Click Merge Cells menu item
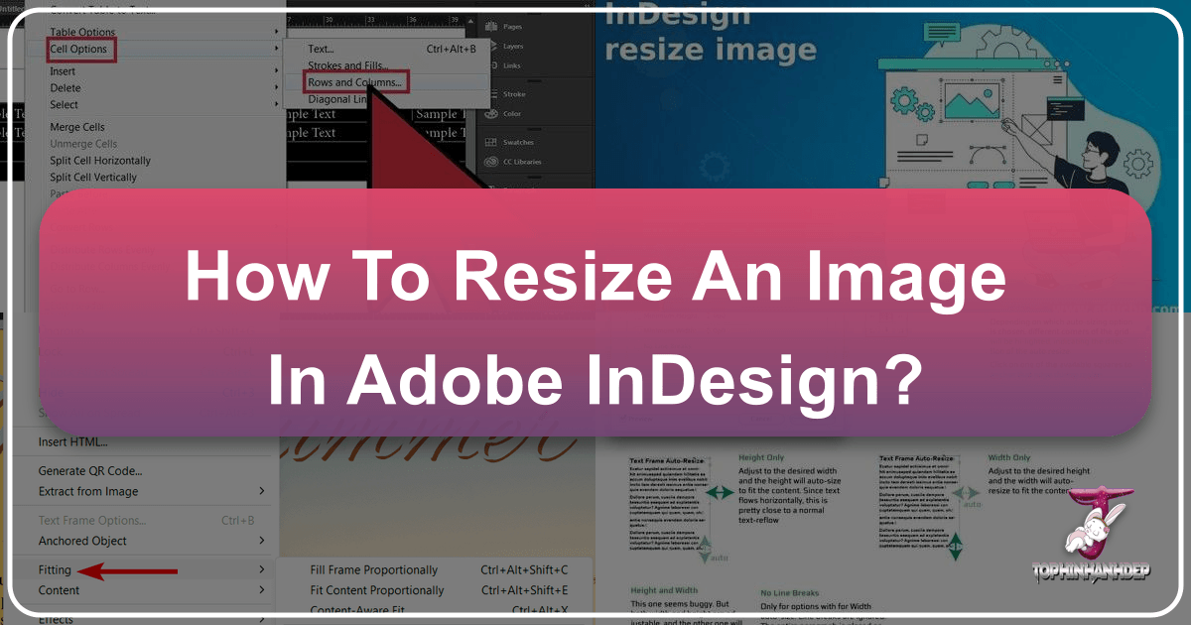Image resolution: width=1191 pixels, height=625 pixels. pyautogui.click(x=77, y=127)
